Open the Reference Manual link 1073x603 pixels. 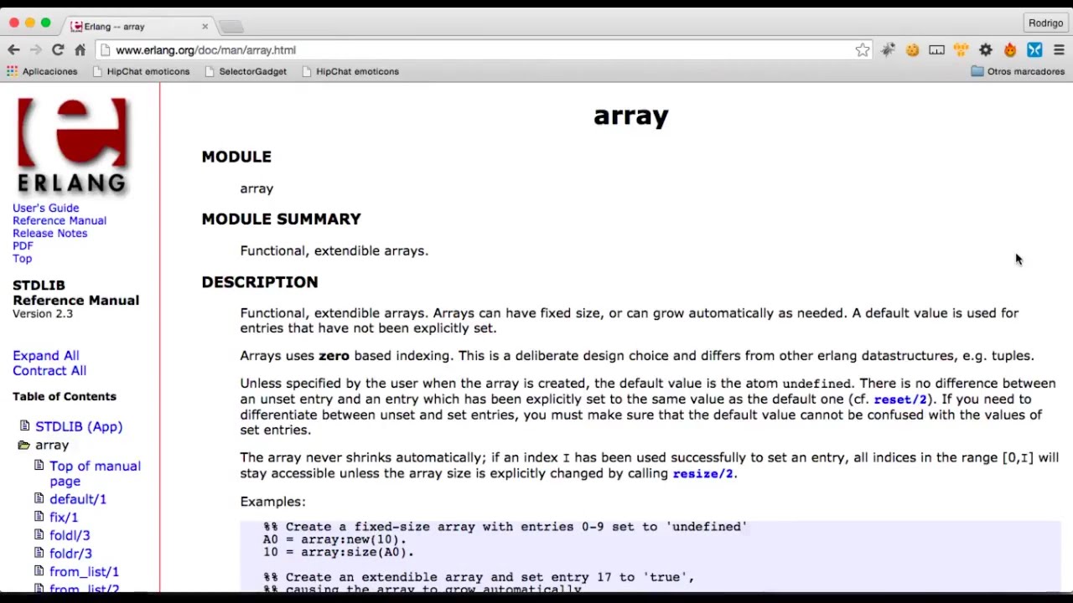pos(60,220)
